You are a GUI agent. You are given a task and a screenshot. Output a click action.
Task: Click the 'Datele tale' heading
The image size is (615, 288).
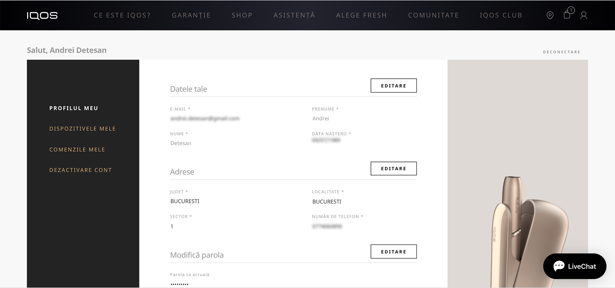(x=188, y=89)
